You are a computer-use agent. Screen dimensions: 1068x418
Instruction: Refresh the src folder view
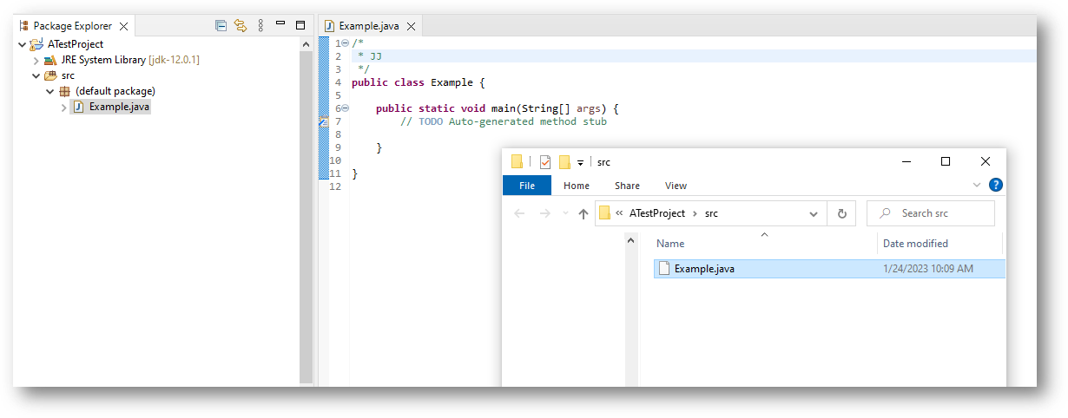(841, 213)
